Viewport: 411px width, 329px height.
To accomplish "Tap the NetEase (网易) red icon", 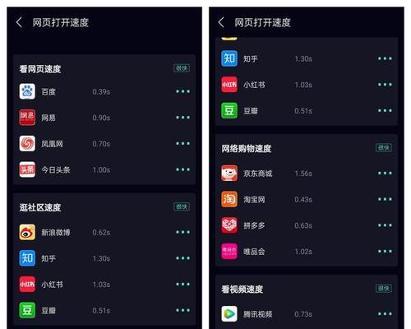I will 27,118.
